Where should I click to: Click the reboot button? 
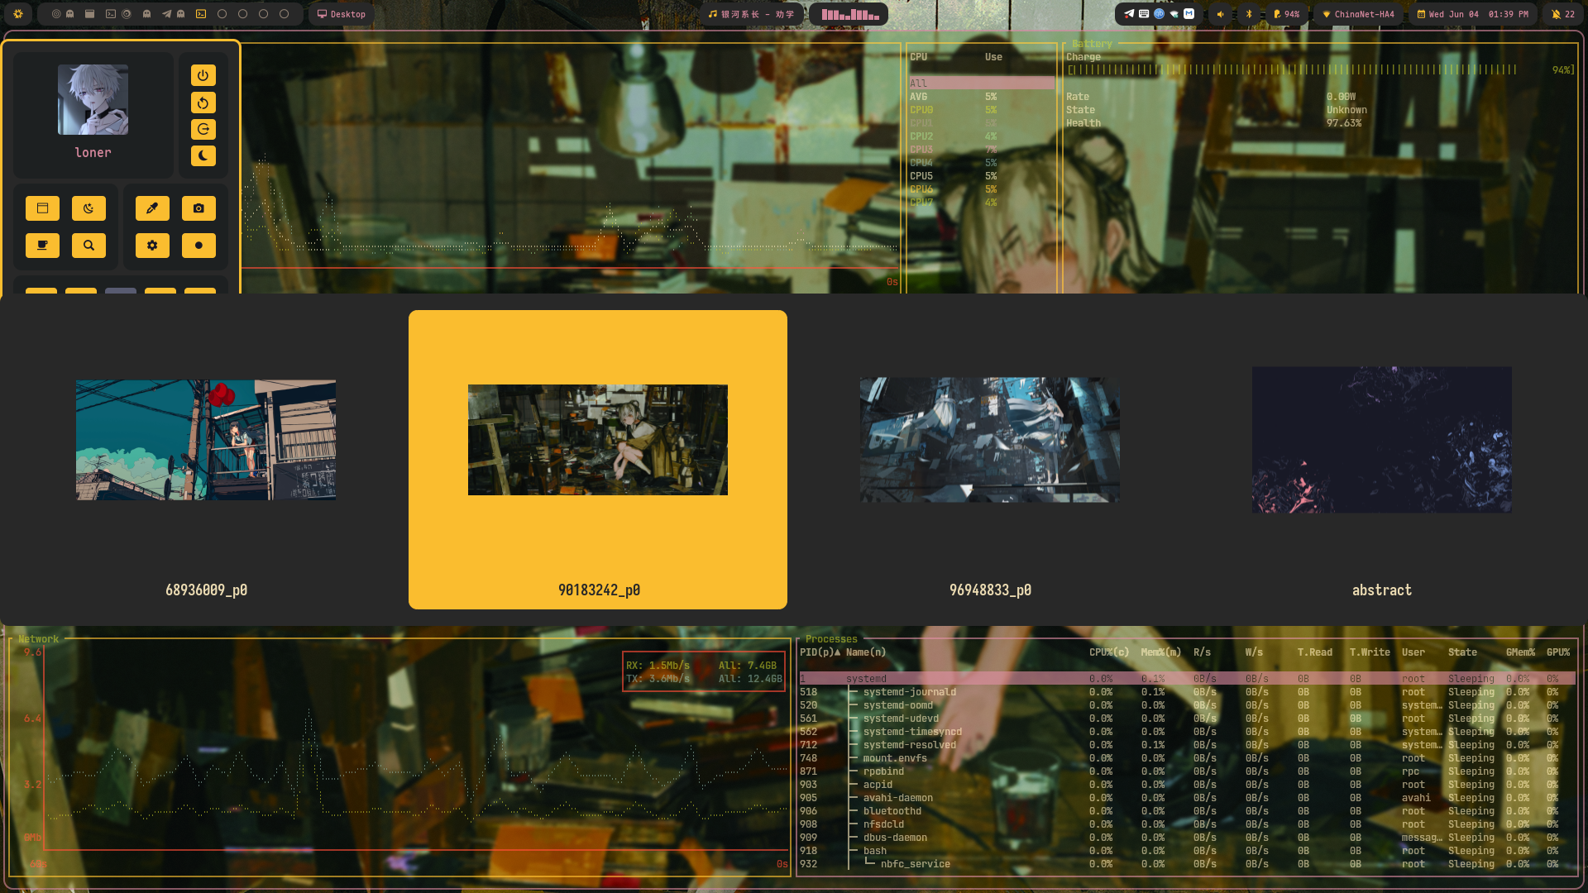(203, 103)
